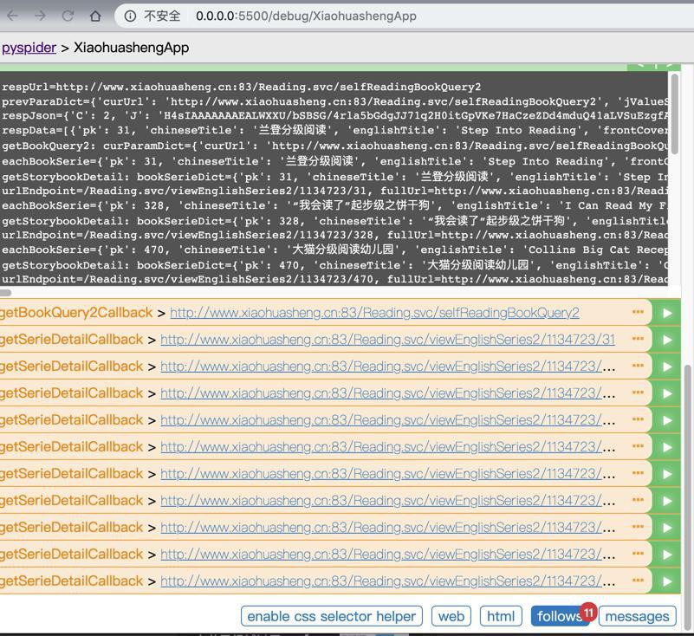Open the pyspider breadcrumb link

click(x=29, y=48)
